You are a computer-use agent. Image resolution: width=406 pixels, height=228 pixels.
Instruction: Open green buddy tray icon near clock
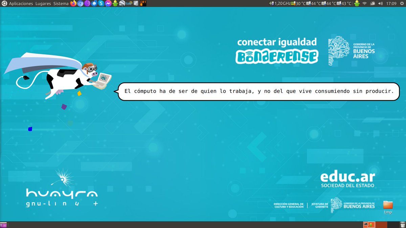(357, 4)
